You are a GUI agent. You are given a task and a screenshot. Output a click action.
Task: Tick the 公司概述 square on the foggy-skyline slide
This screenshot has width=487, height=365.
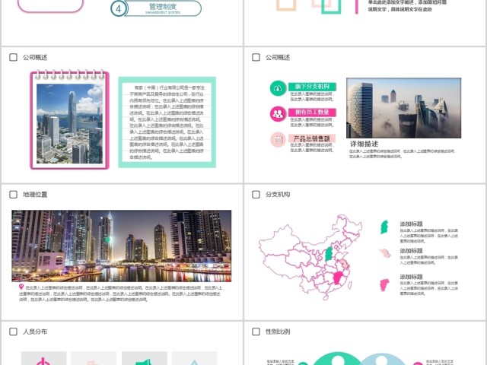point(256,58)
